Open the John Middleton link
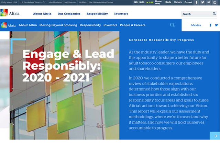220x146 pixels. tap(55, 2)
